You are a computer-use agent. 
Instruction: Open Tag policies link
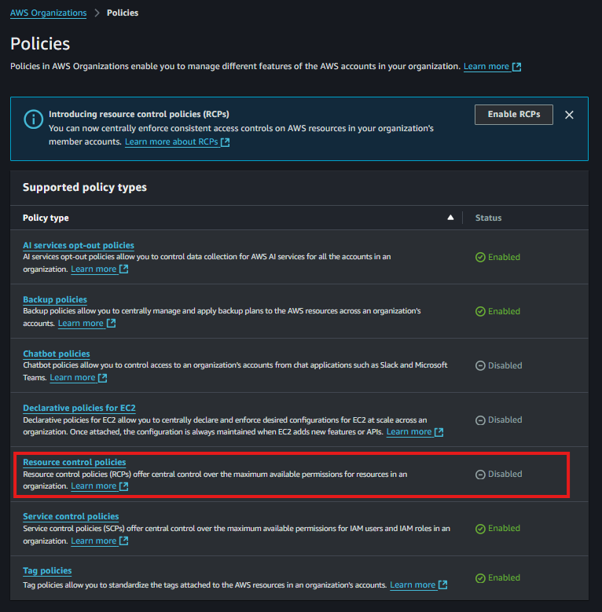click(x=47, y=570)
